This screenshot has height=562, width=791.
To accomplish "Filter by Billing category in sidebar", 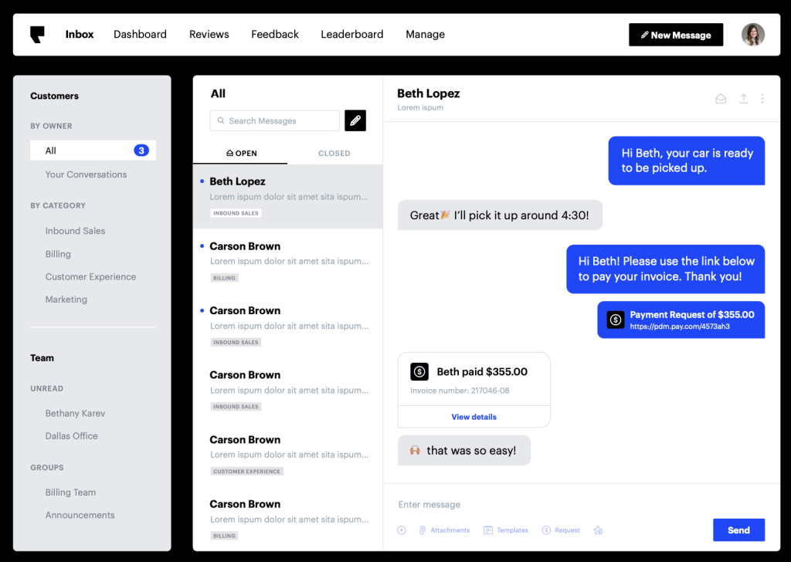I will point(58,254).
